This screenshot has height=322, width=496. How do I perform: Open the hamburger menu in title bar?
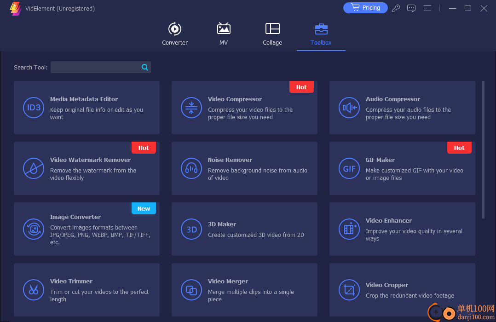coord(427,8)
